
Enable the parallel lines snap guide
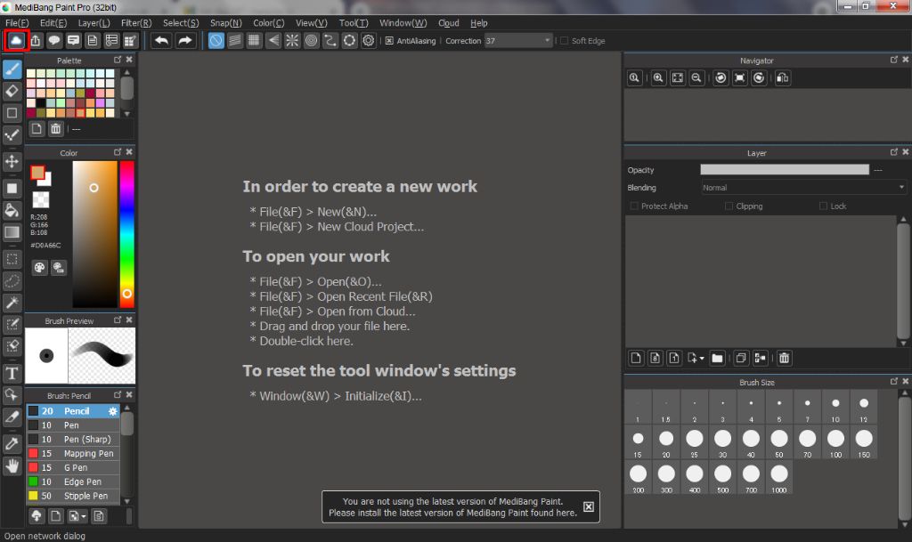pos(235,41)
